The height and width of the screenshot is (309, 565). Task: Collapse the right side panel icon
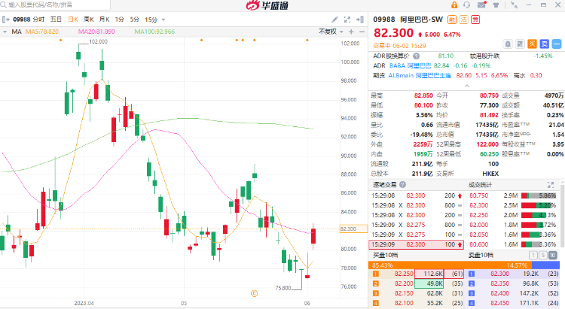pos(360,20)
